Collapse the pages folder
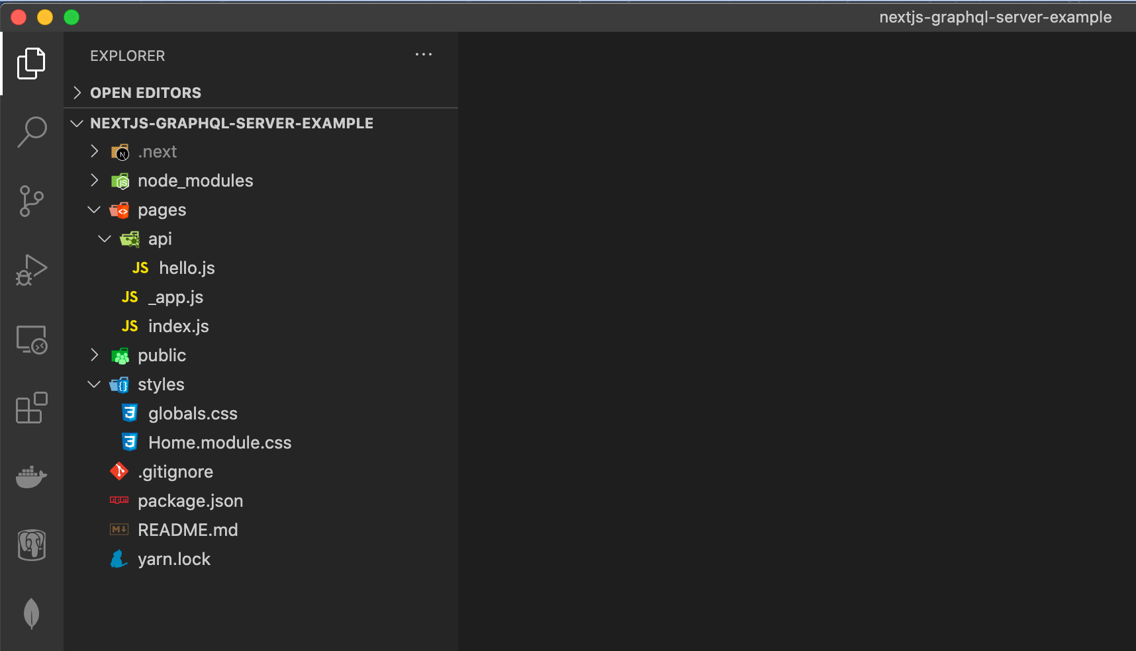1136x651 pixels. [162, 210]
